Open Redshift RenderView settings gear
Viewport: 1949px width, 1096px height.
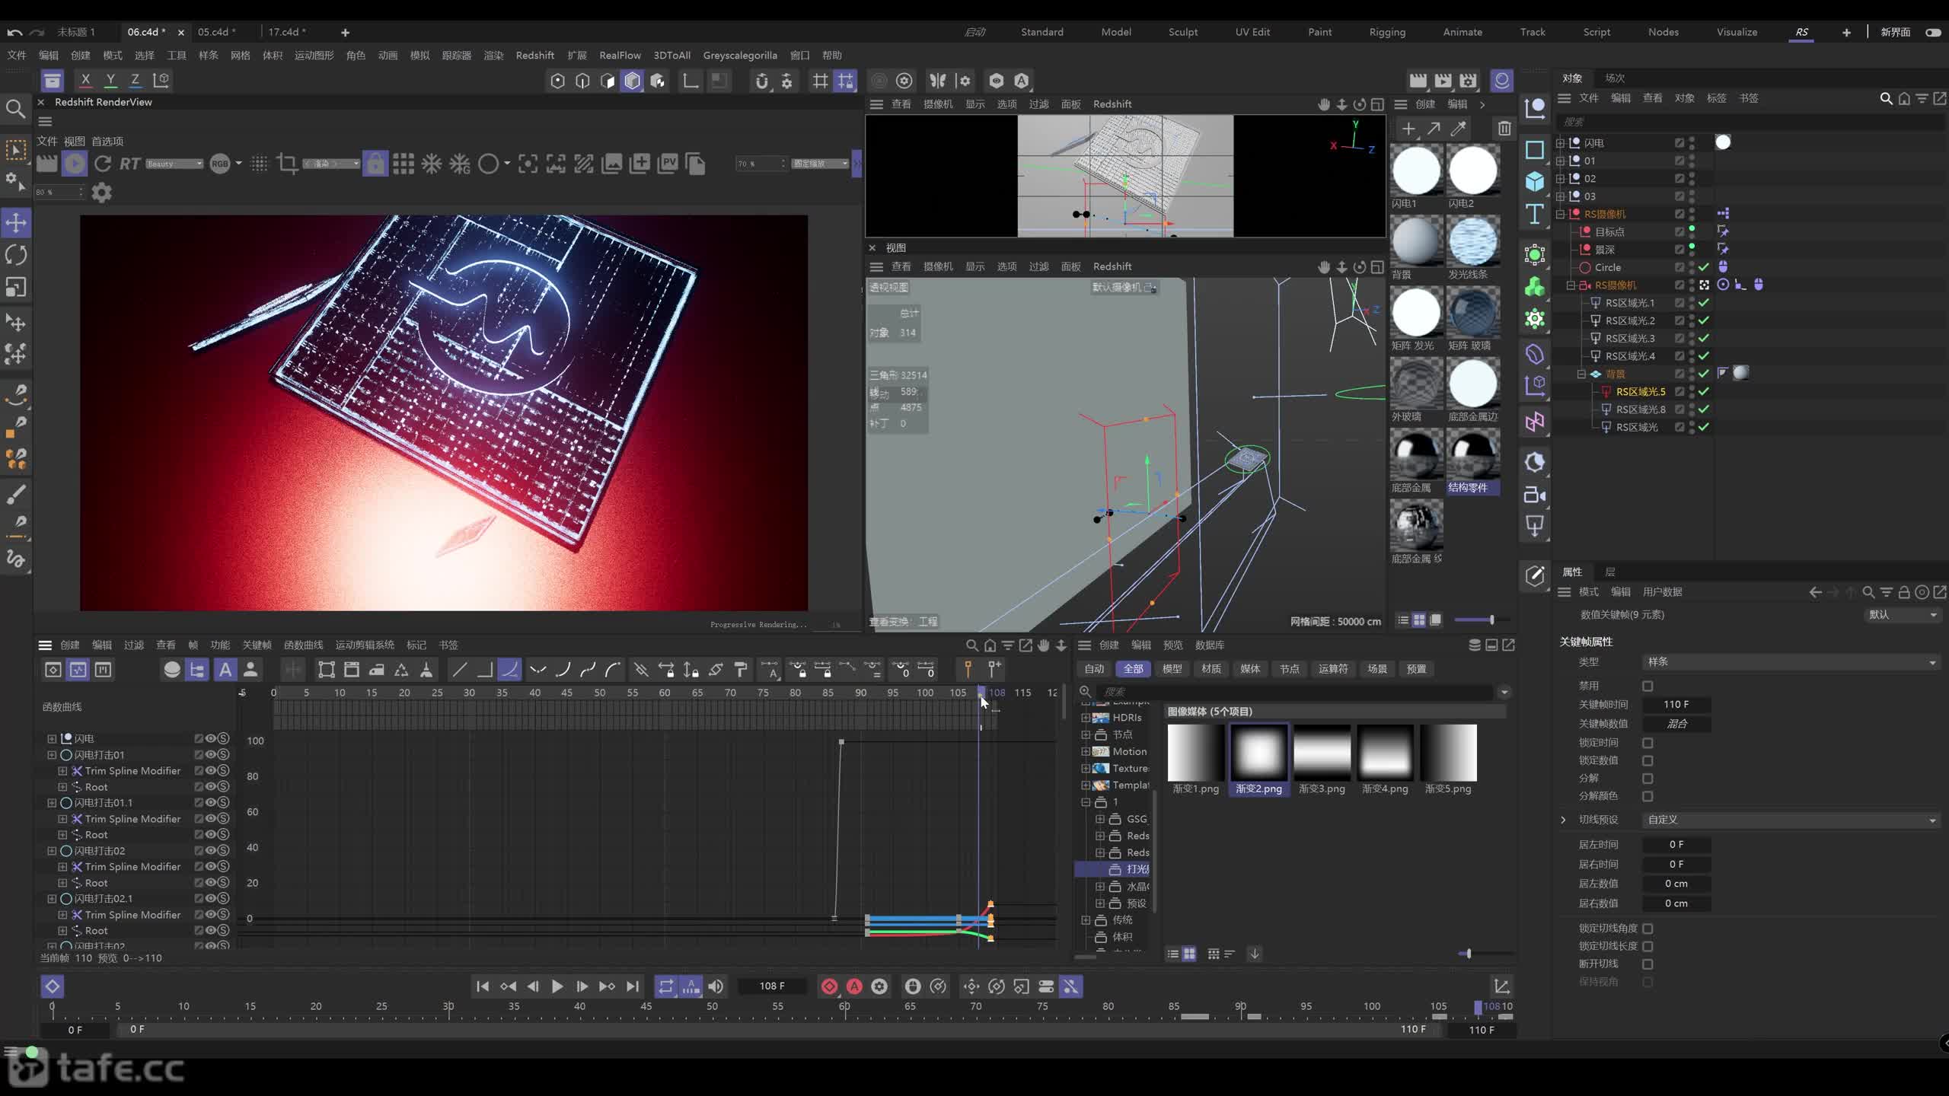[101, 193]
